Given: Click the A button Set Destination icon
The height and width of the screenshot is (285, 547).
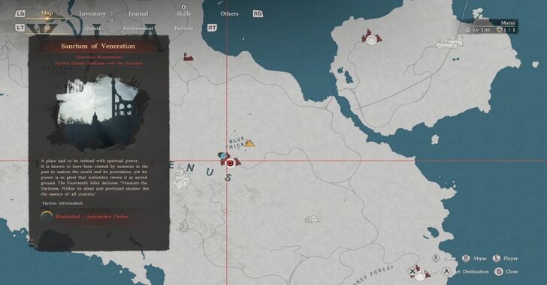Looking at the screenshot, I should [x=446, y=271].
